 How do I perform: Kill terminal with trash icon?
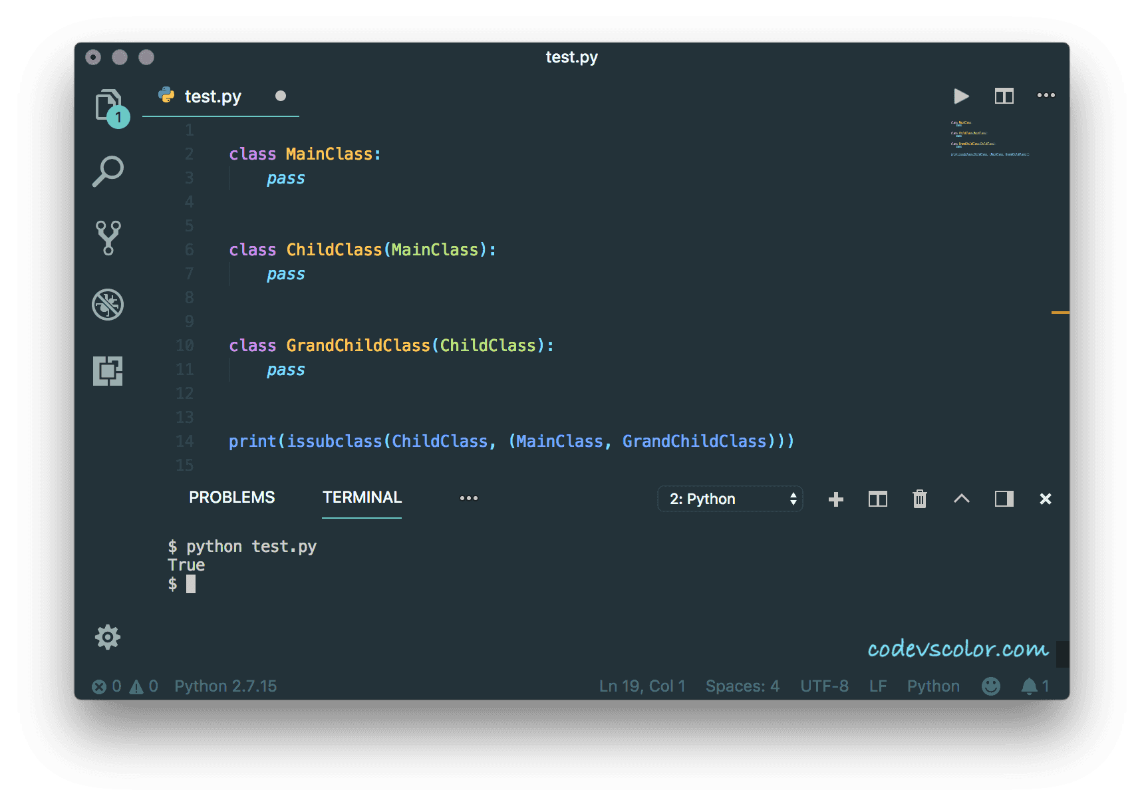[x=920, y=499]
